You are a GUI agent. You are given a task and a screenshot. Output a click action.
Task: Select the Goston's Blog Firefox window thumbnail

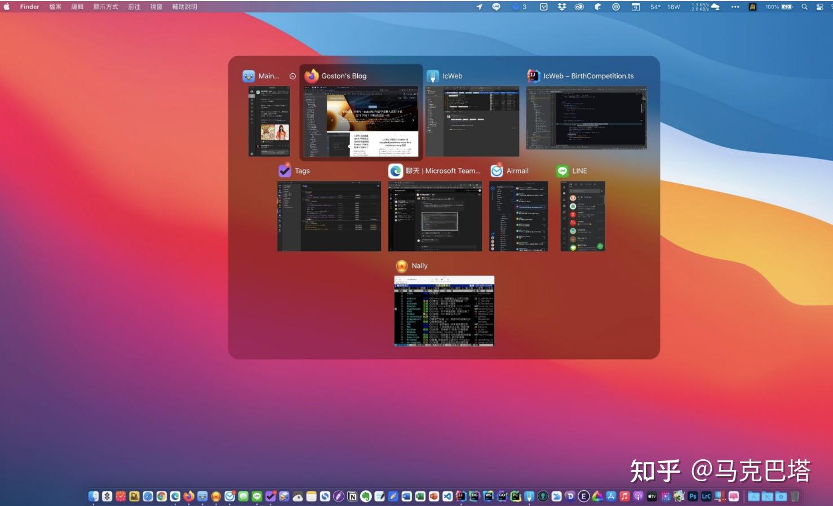[361, 121]
